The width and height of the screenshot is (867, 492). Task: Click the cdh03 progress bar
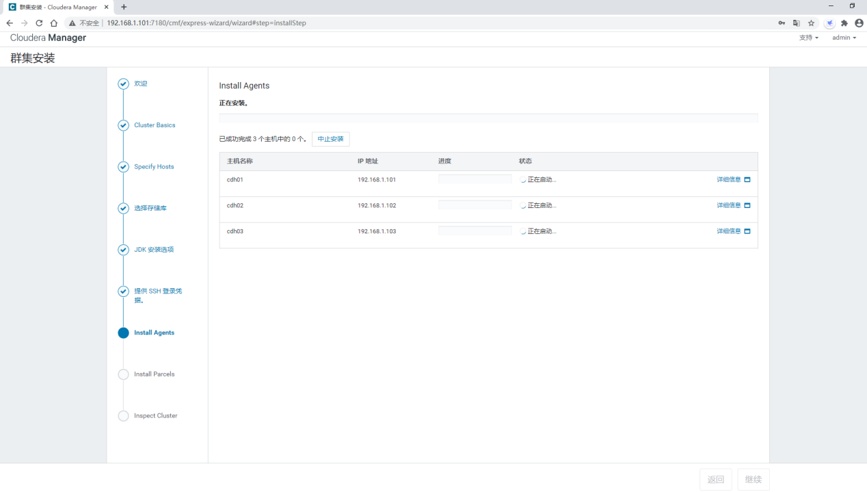pos(475,231)
